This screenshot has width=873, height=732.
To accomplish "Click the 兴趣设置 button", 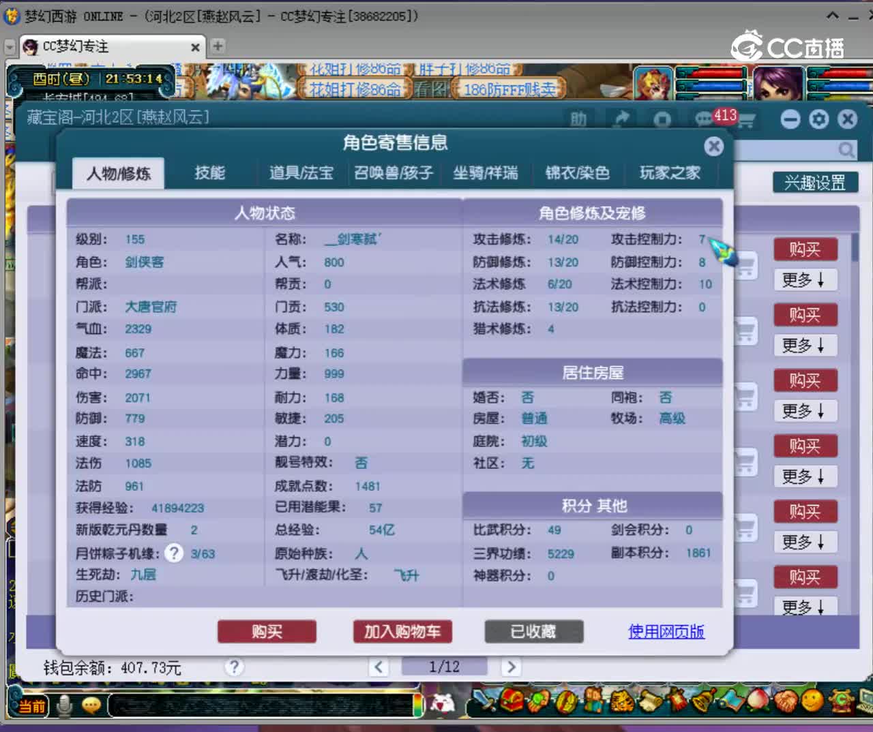I will [x=814, y=183].
